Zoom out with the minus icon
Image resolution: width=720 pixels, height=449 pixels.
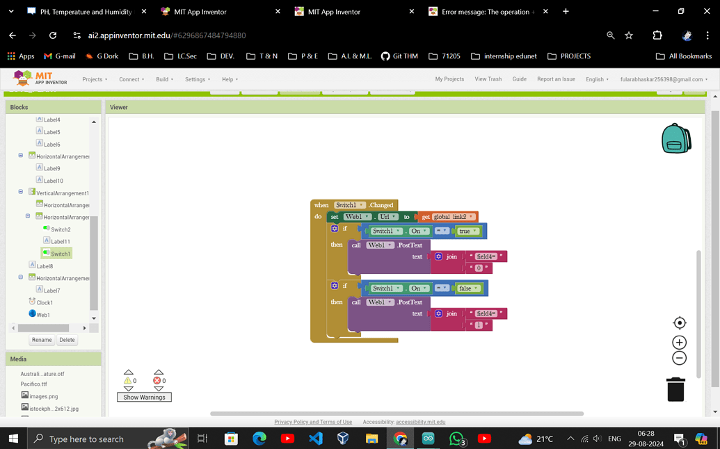click(x=678, y=358)
